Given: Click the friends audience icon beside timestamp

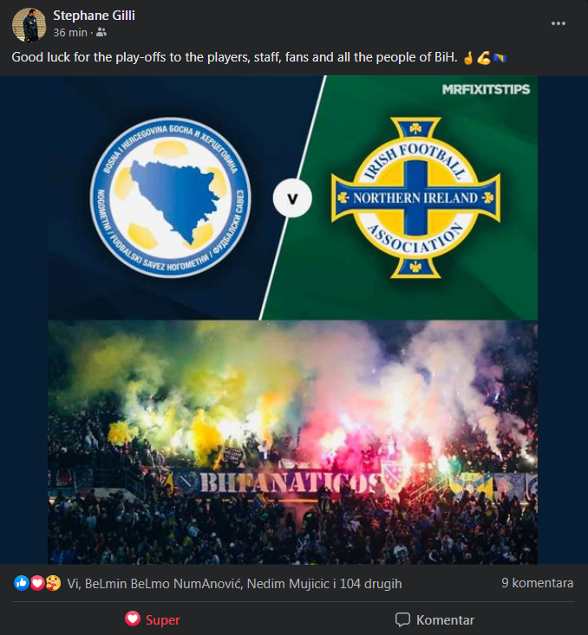Looking at the screenshot, I should pyautogui.click(x=101, y=32).
